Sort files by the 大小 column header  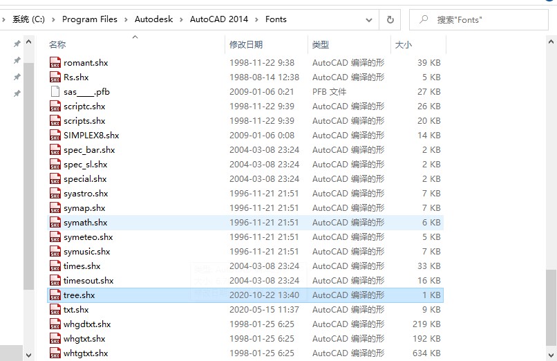coord(403,44)
